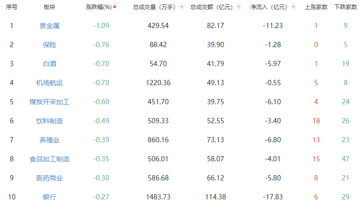The width and height of the screenshot is (362, 207).
Task: Open the 银行 sector link
Action: coord(49,197)
